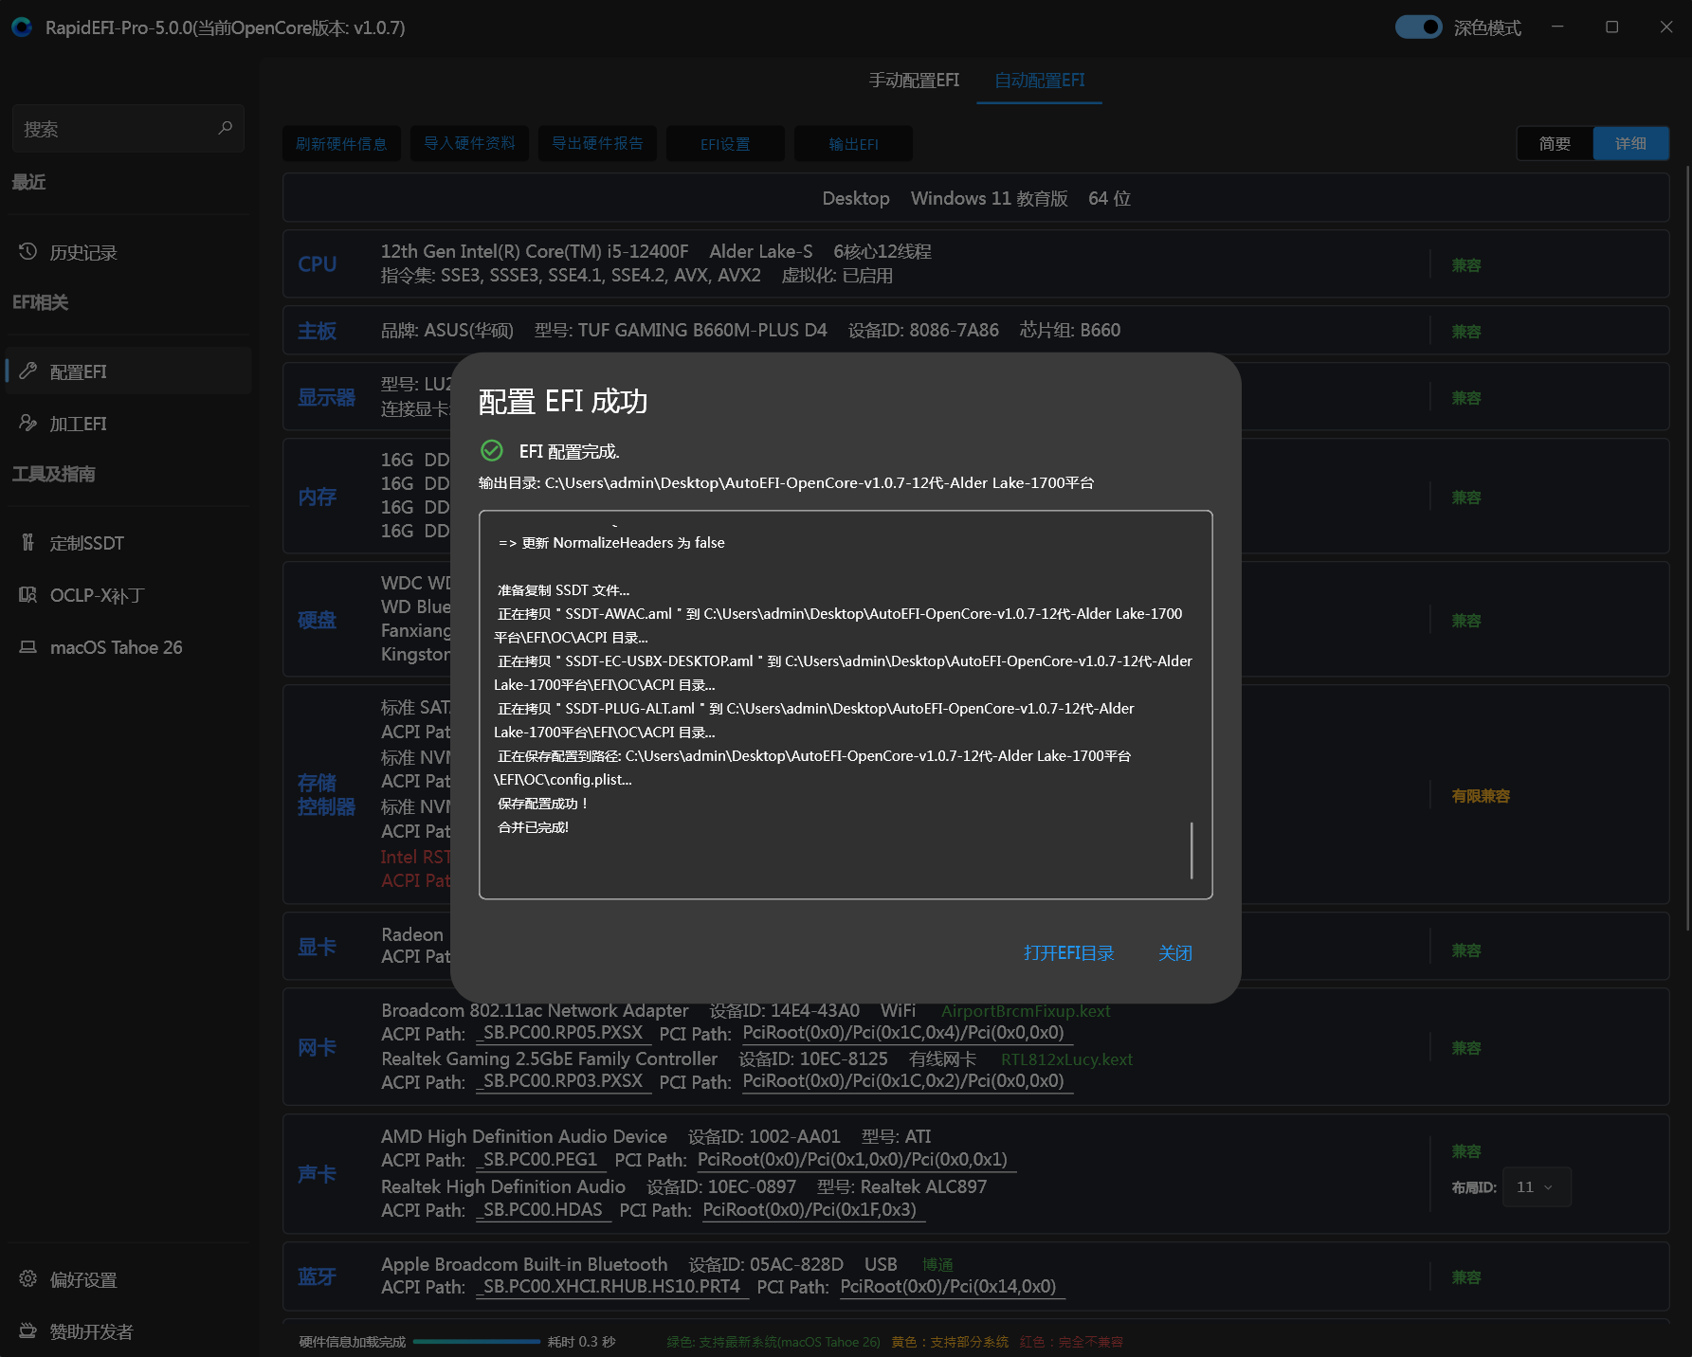Click the RTL812xLucy.kext text
Screen dimensions: 1692x1357
[x=1066, y=1059]
